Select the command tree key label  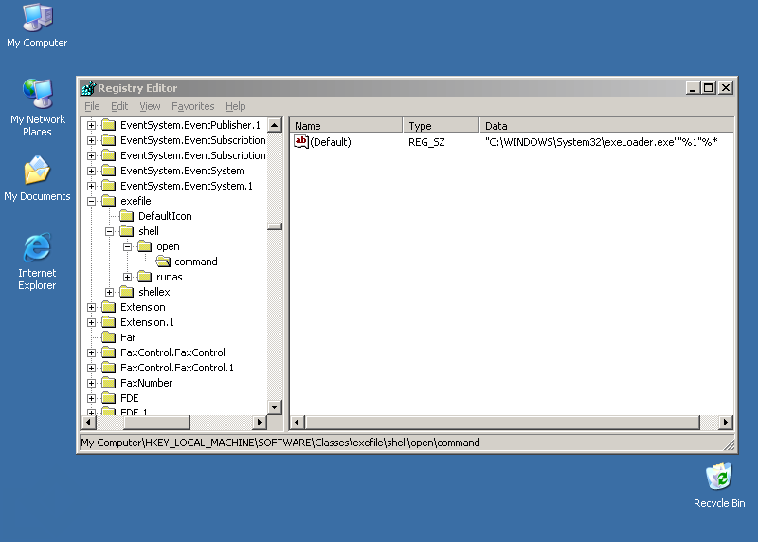[x=196, y=262]
